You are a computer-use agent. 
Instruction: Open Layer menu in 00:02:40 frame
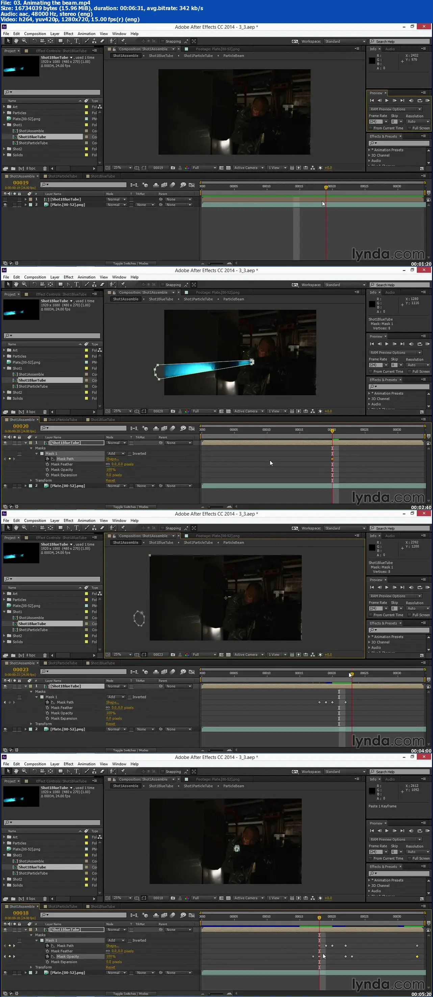click(x=55, y=277)
